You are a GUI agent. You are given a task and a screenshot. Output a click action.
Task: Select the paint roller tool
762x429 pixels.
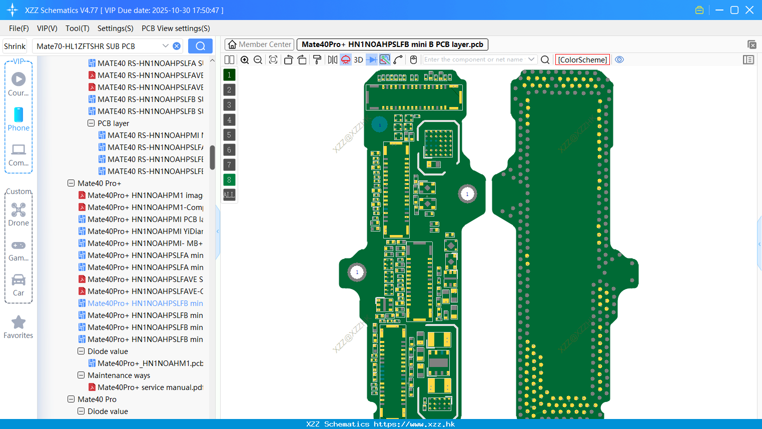coord(317,59)
